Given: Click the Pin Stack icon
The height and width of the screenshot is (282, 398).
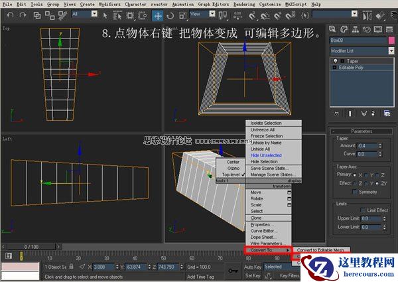Looking at the screenshot, I should (x=336, y=113).
